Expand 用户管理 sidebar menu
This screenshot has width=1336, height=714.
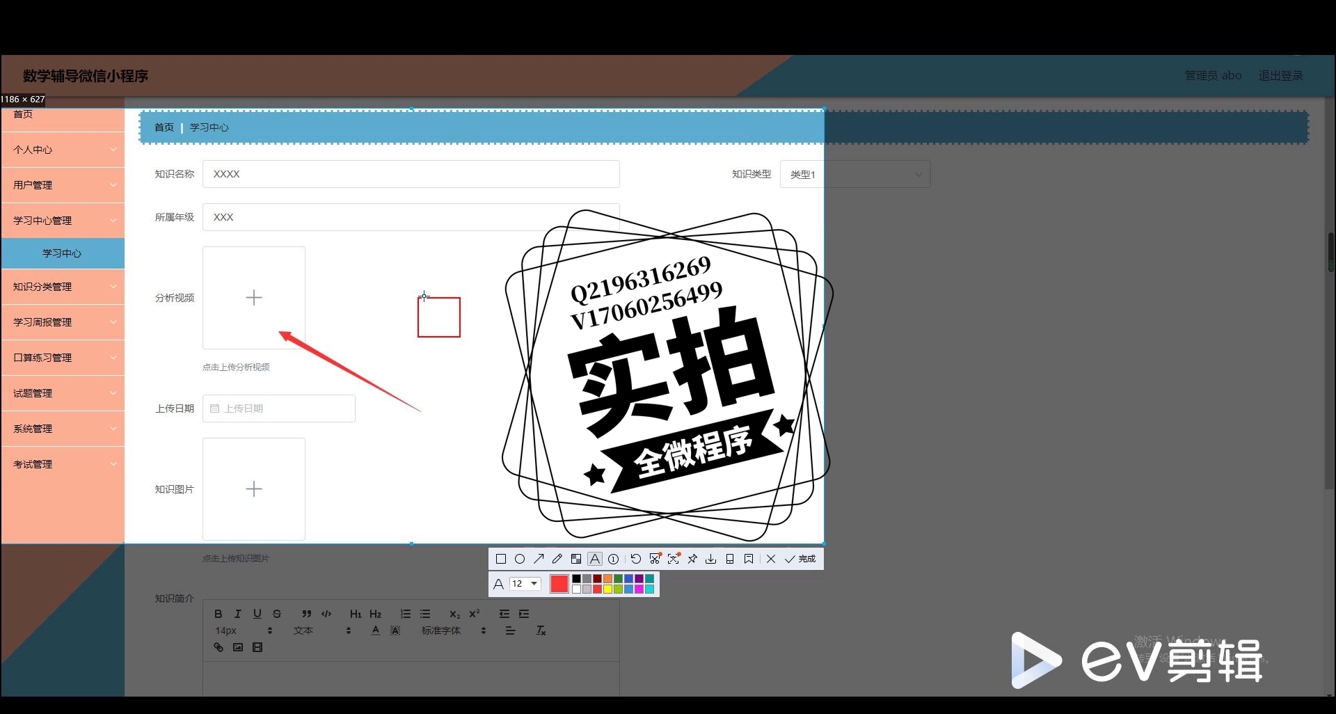tap(63, 185)
